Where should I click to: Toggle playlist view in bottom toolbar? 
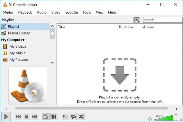tap(65, 116)
